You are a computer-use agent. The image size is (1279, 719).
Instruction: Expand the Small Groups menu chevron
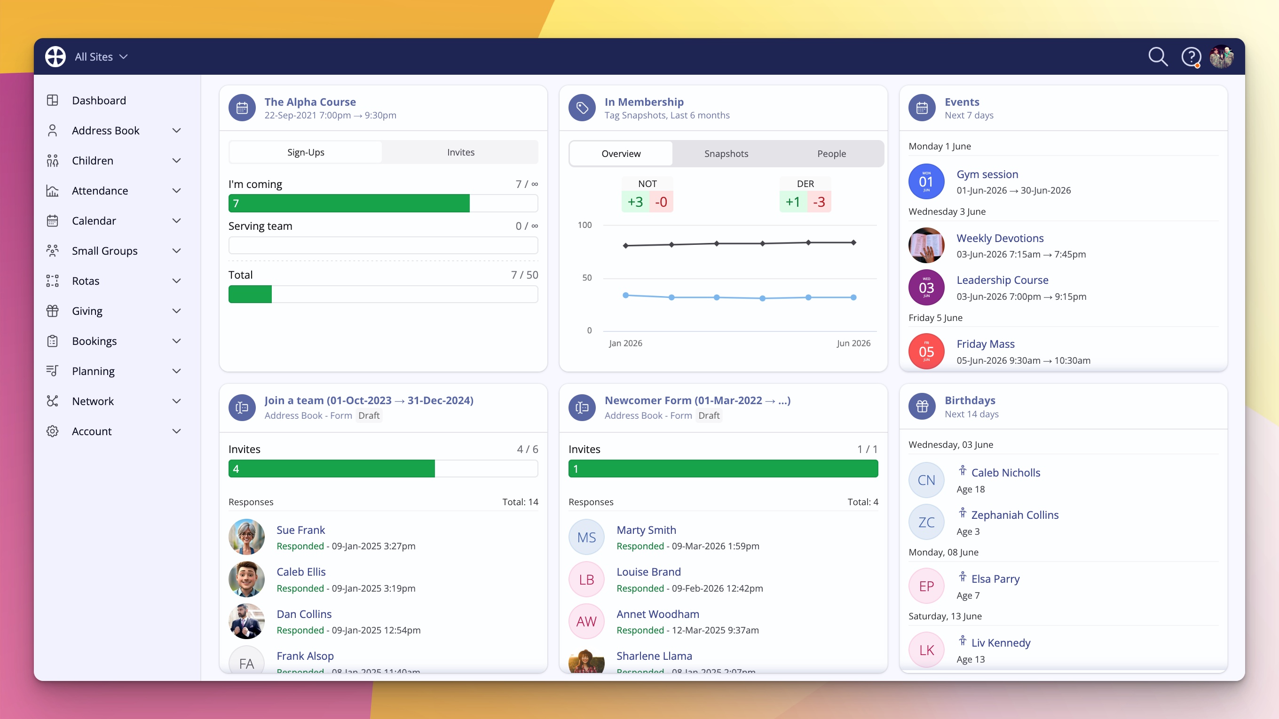pos(176,250)
